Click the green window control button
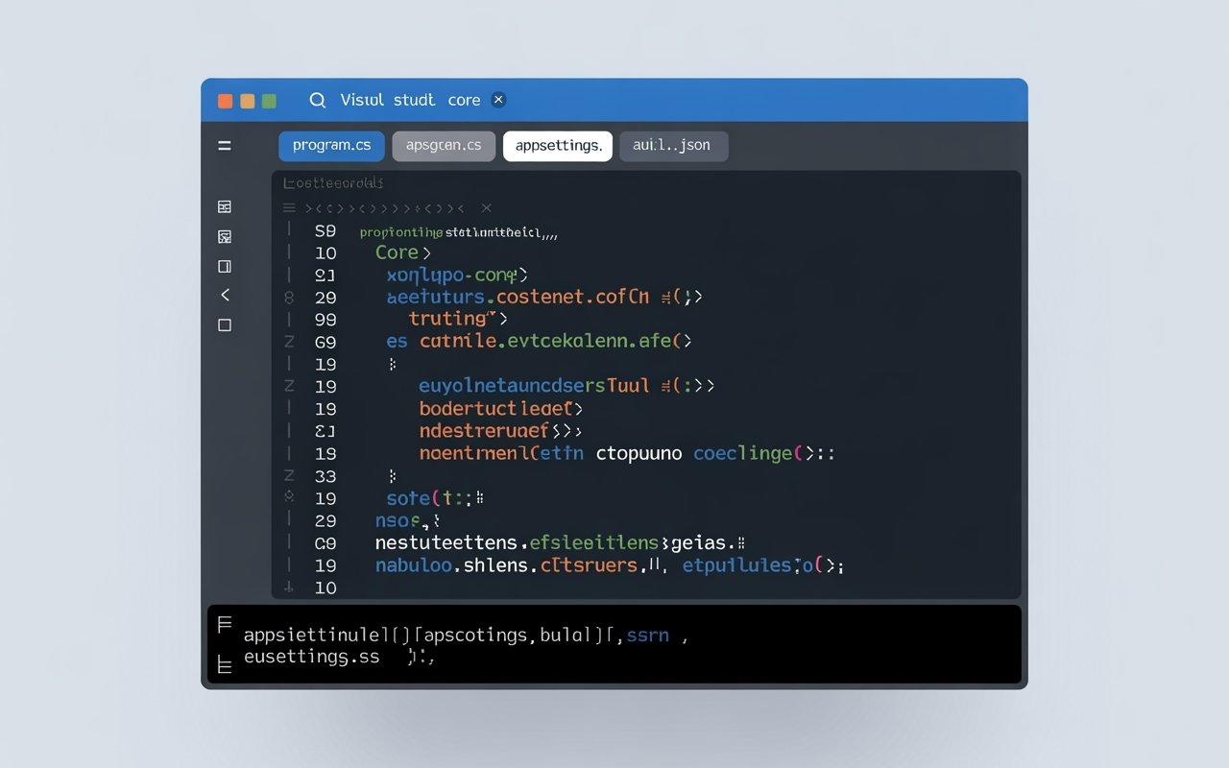Viewport: 1229px width, 768px height. tap(269, 101)
